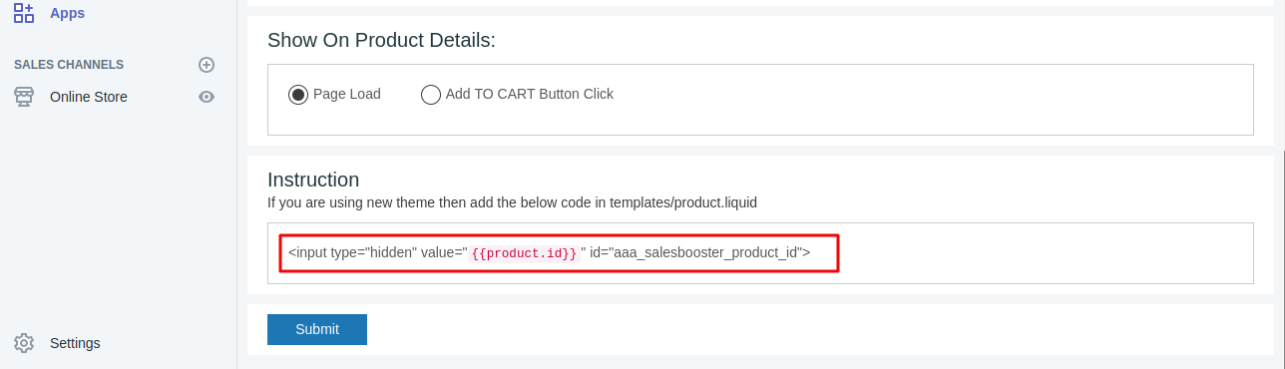The height and width of the screenshot is (369, 1285).
Task: Click the Apps grid icon
Action: (24, 13)
